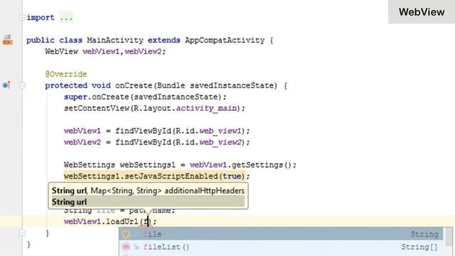Viewport: 455px width, 256px height.
Task: Choose the additionalHttpHeaders parameter overload
Action: pyautogui.click(x=148, y=191)
